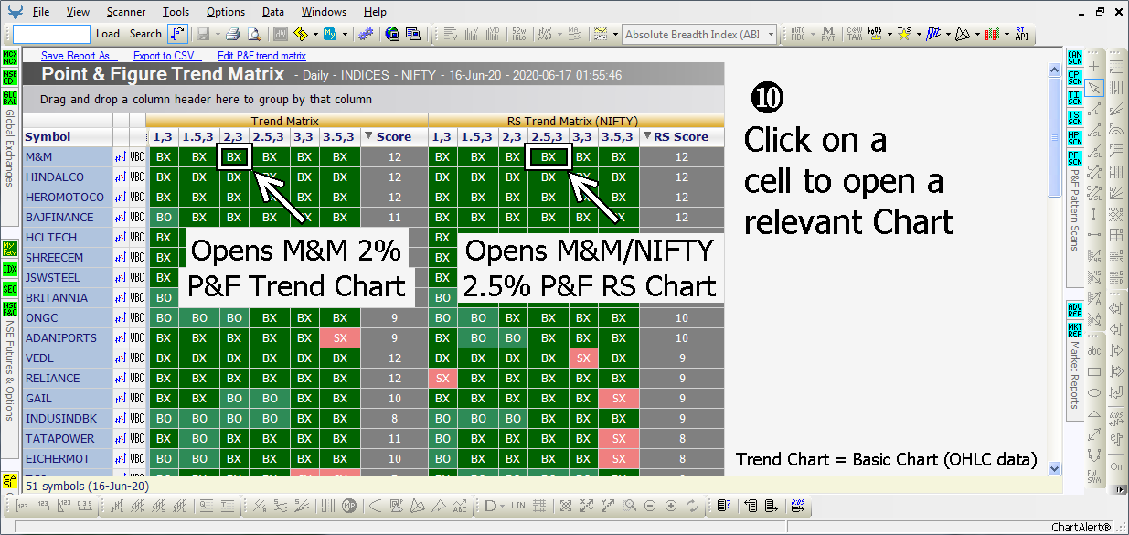Viewport: 1129px width, 535px height.
Task: Click inside the symbol input field
Action: (51, 34)
